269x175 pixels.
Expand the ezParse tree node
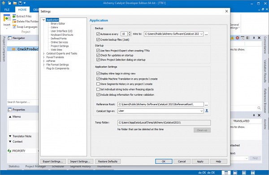43,61
